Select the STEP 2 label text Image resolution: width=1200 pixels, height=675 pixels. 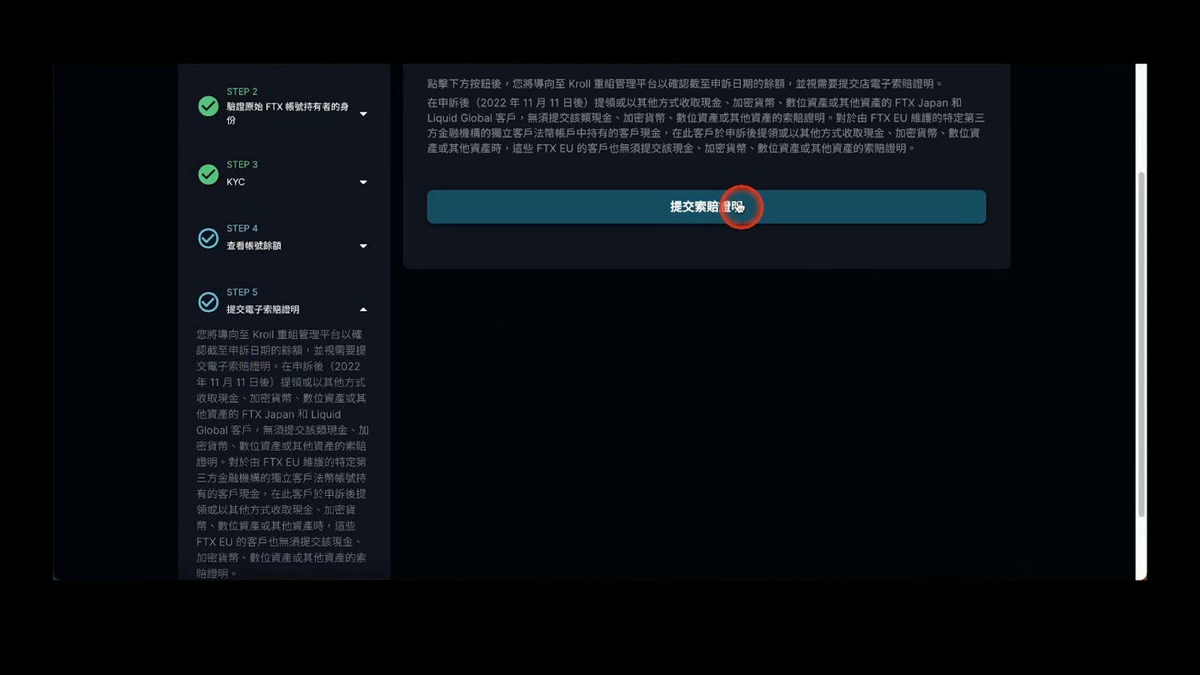coord(242,92)
